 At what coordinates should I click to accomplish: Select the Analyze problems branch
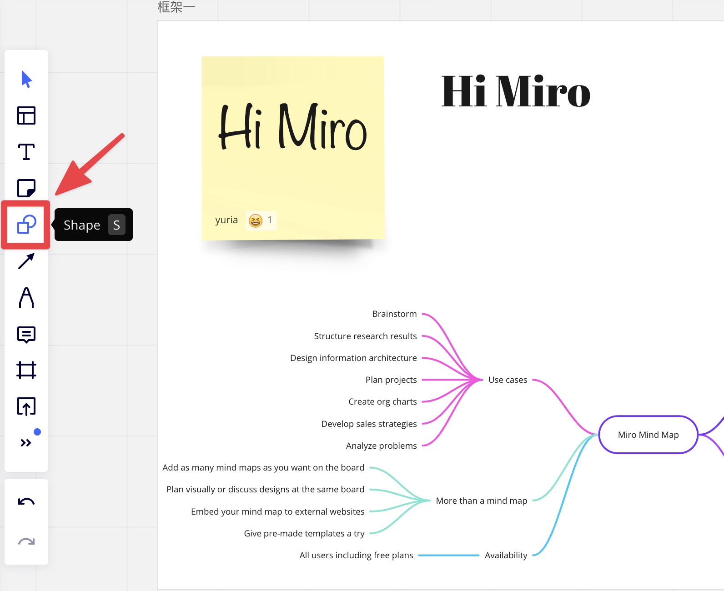[381, 446]
